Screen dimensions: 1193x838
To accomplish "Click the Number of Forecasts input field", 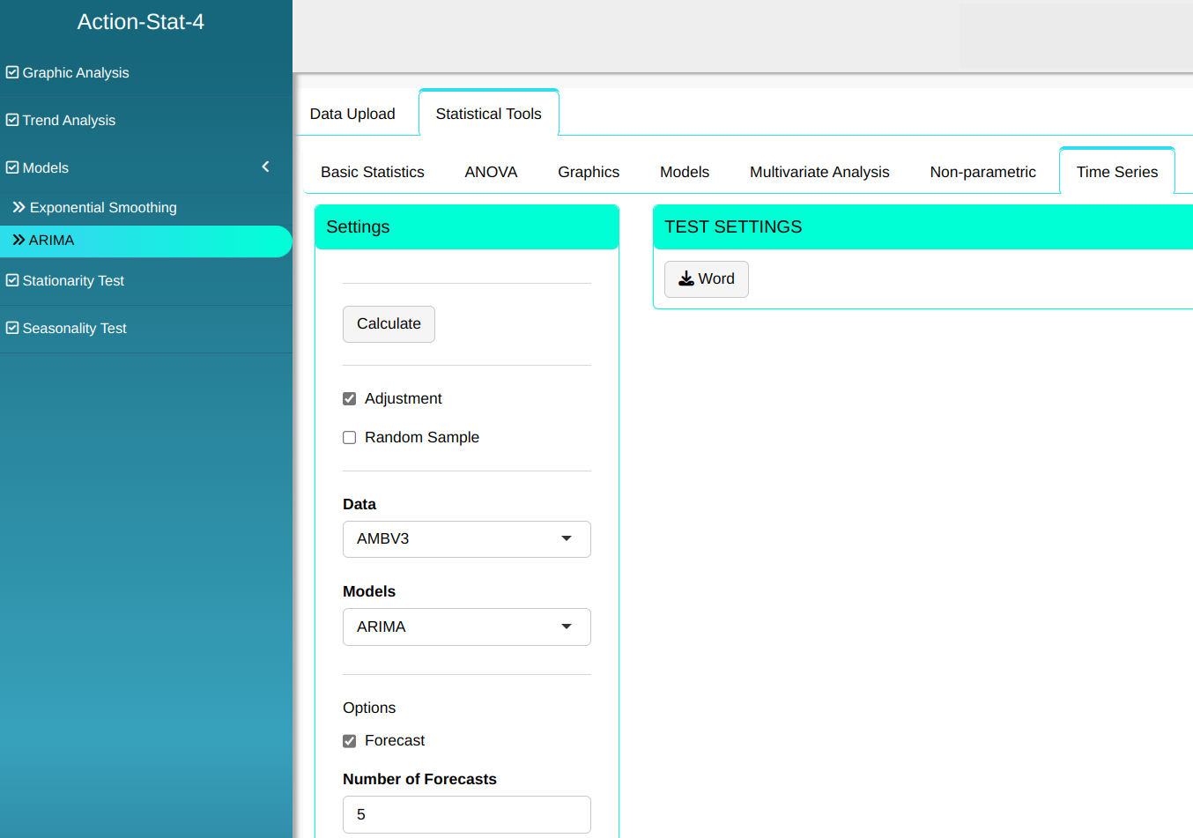I will point(466,814).
